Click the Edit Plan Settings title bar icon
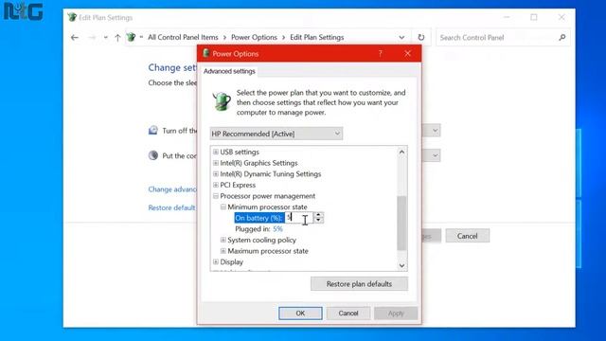606x341 pixels. click(72, 17)
